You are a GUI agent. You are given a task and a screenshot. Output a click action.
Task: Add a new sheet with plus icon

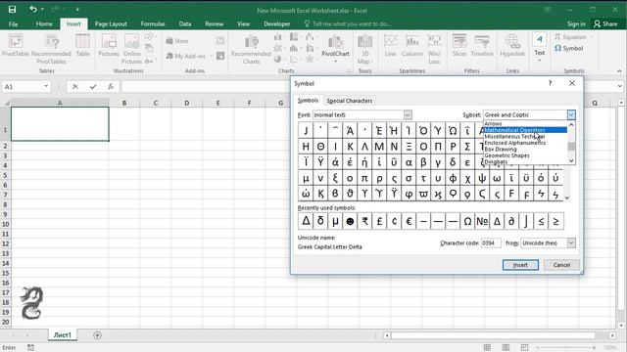(x=97, y=335)
